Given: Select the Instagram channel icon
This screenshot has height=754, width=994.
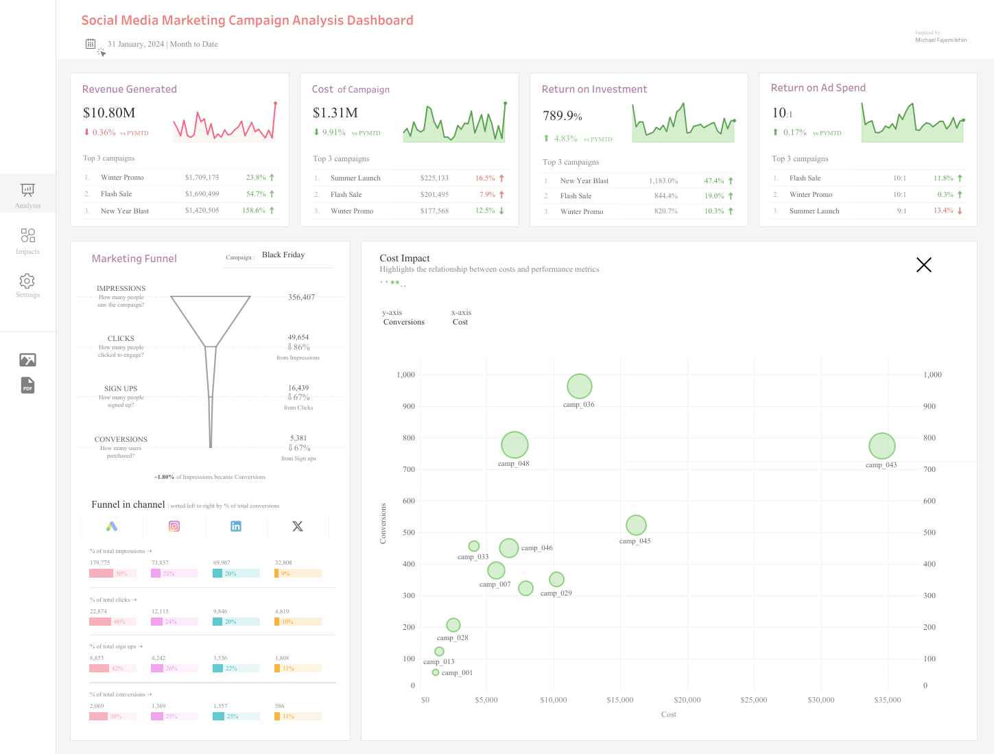Looking at the screenshot, I should click(x=174, y=526).
